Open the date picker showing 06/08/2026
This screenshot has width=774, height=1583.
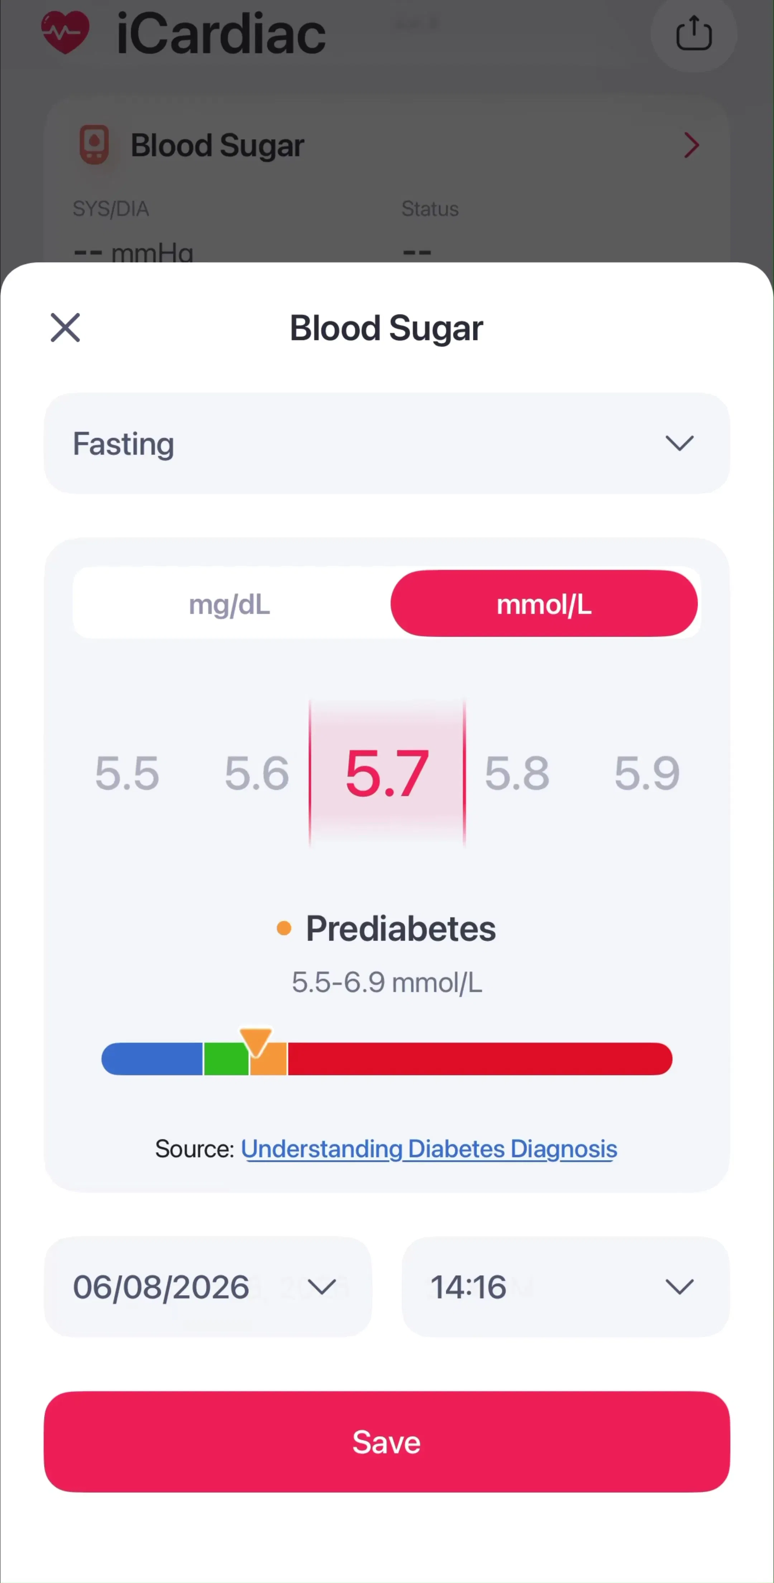(x=208, y=1286)
